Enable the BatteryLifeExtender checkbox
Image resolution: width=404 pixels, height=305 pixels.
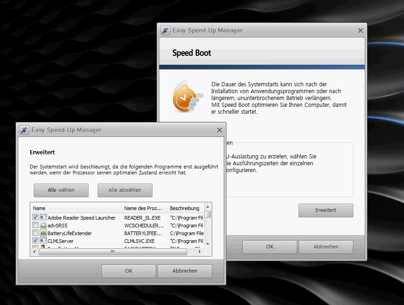(x=36, y=233)
